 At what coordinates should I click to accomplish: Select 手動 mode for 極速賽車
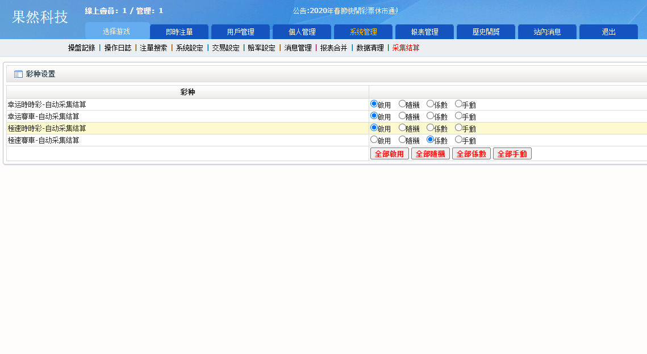457,140
